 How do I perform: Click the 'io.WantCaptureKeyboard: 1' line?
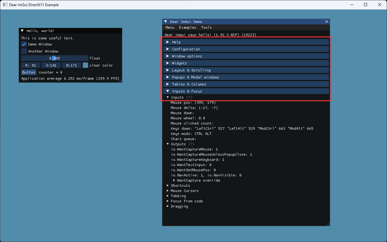197,160
